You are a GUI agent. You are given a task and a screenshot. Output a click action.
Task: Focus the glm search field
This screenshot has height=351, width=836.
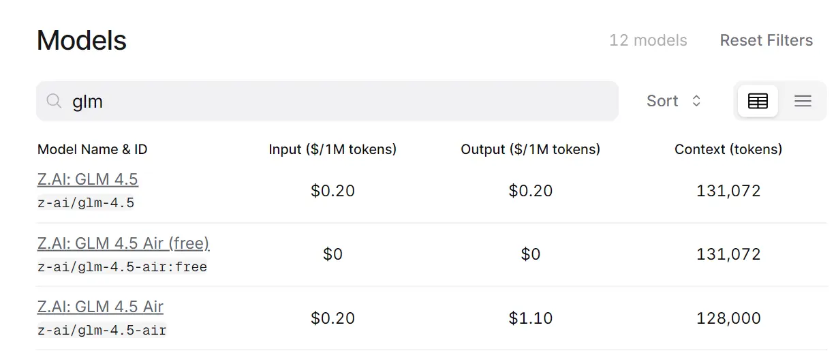(341, 102)
